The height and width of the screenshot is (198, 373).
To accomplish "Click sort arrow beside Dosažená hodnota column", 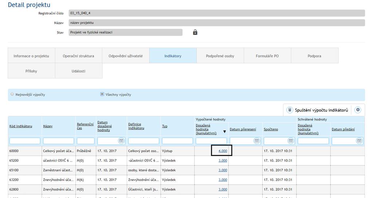I will (224, 132).
